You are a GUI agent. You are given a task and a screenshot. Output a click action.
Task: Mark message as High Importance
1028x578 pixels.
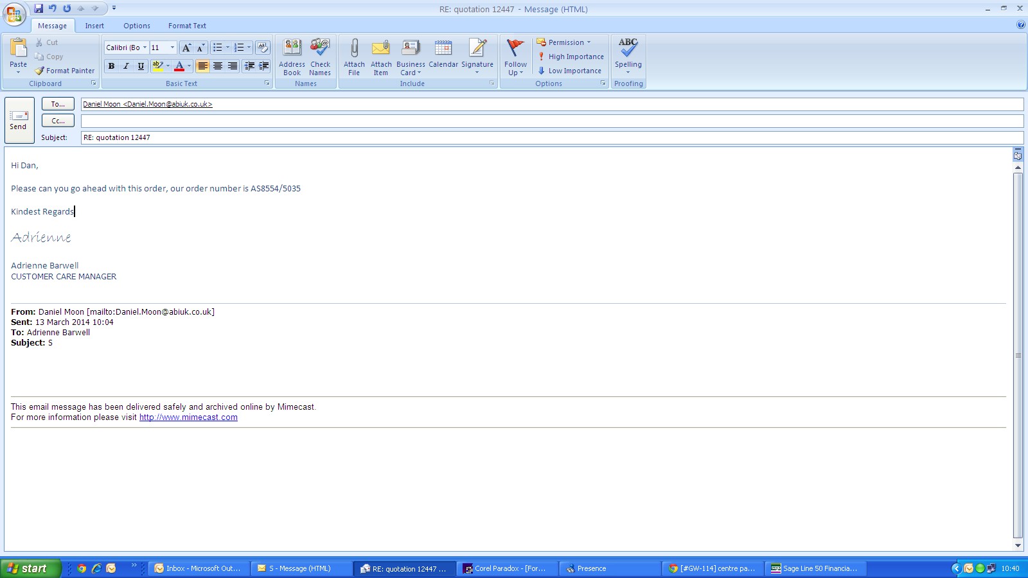tap(571, 57)
